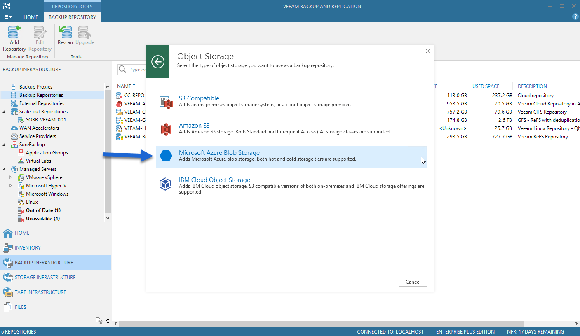Expand more navigation buttons chevron

[108, 320]
